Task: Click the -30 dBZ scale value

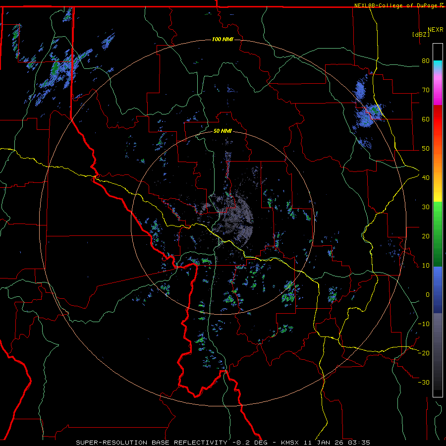Action: [424, 382]
